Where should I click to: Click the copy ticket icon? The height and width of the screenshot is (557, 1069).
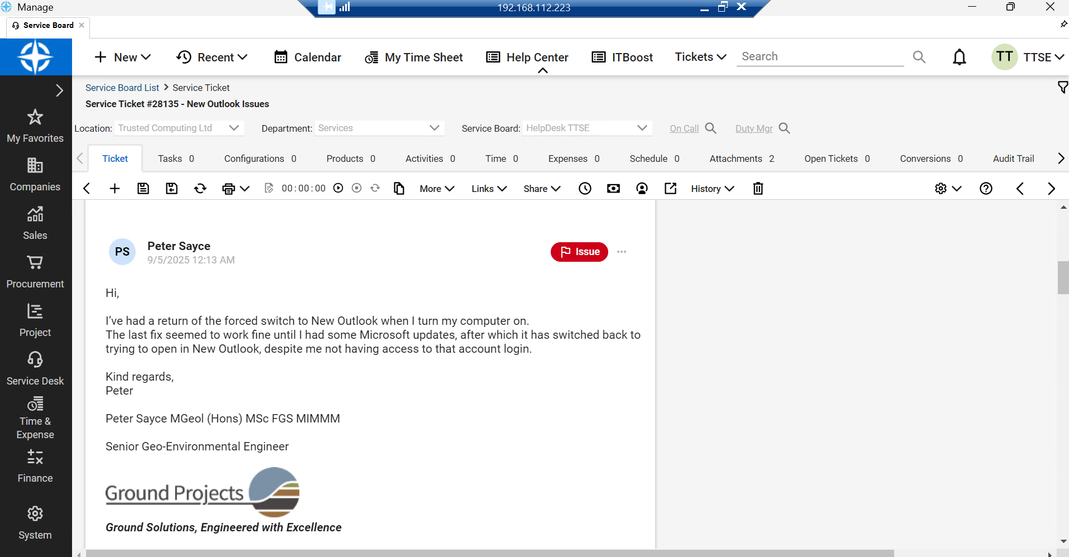(x=399, y=189)
